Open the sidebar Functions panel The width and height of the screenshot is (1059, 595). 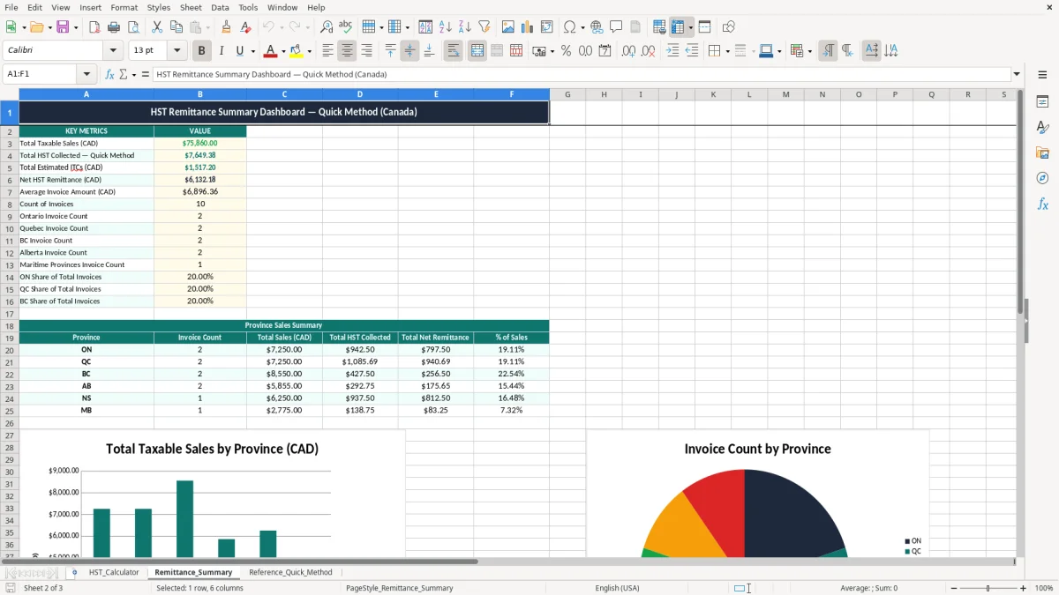coord(1042,204)
